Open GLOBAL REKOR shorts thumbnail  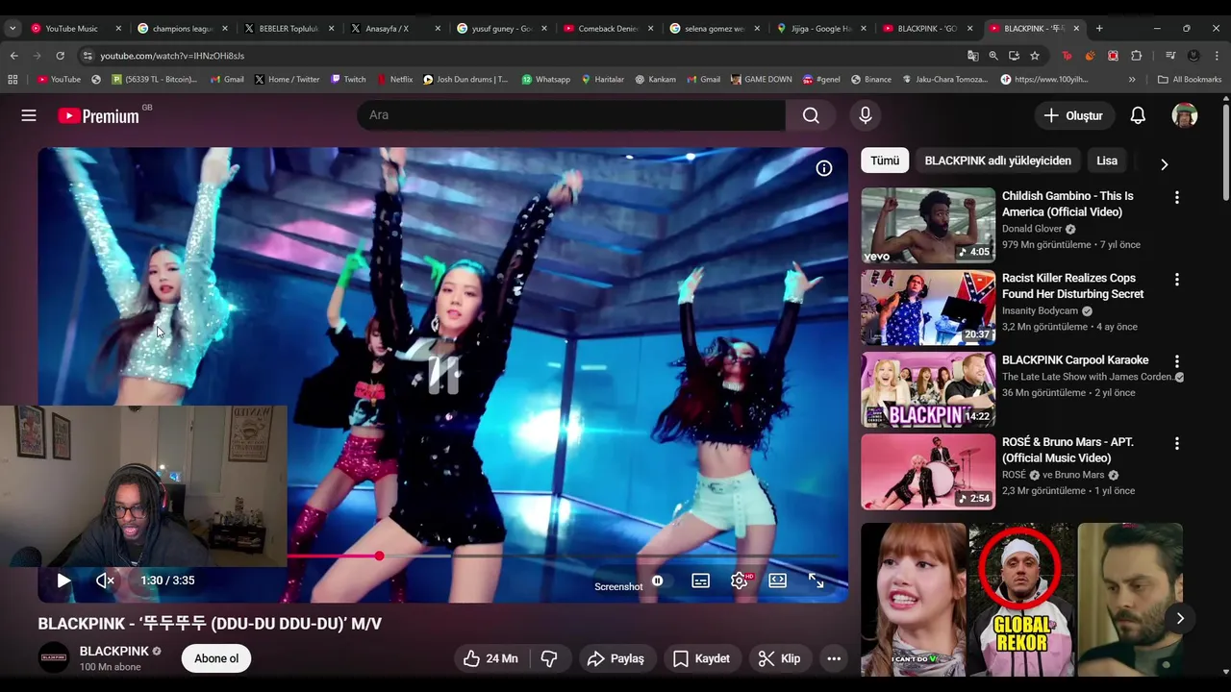pos(1021,599)
